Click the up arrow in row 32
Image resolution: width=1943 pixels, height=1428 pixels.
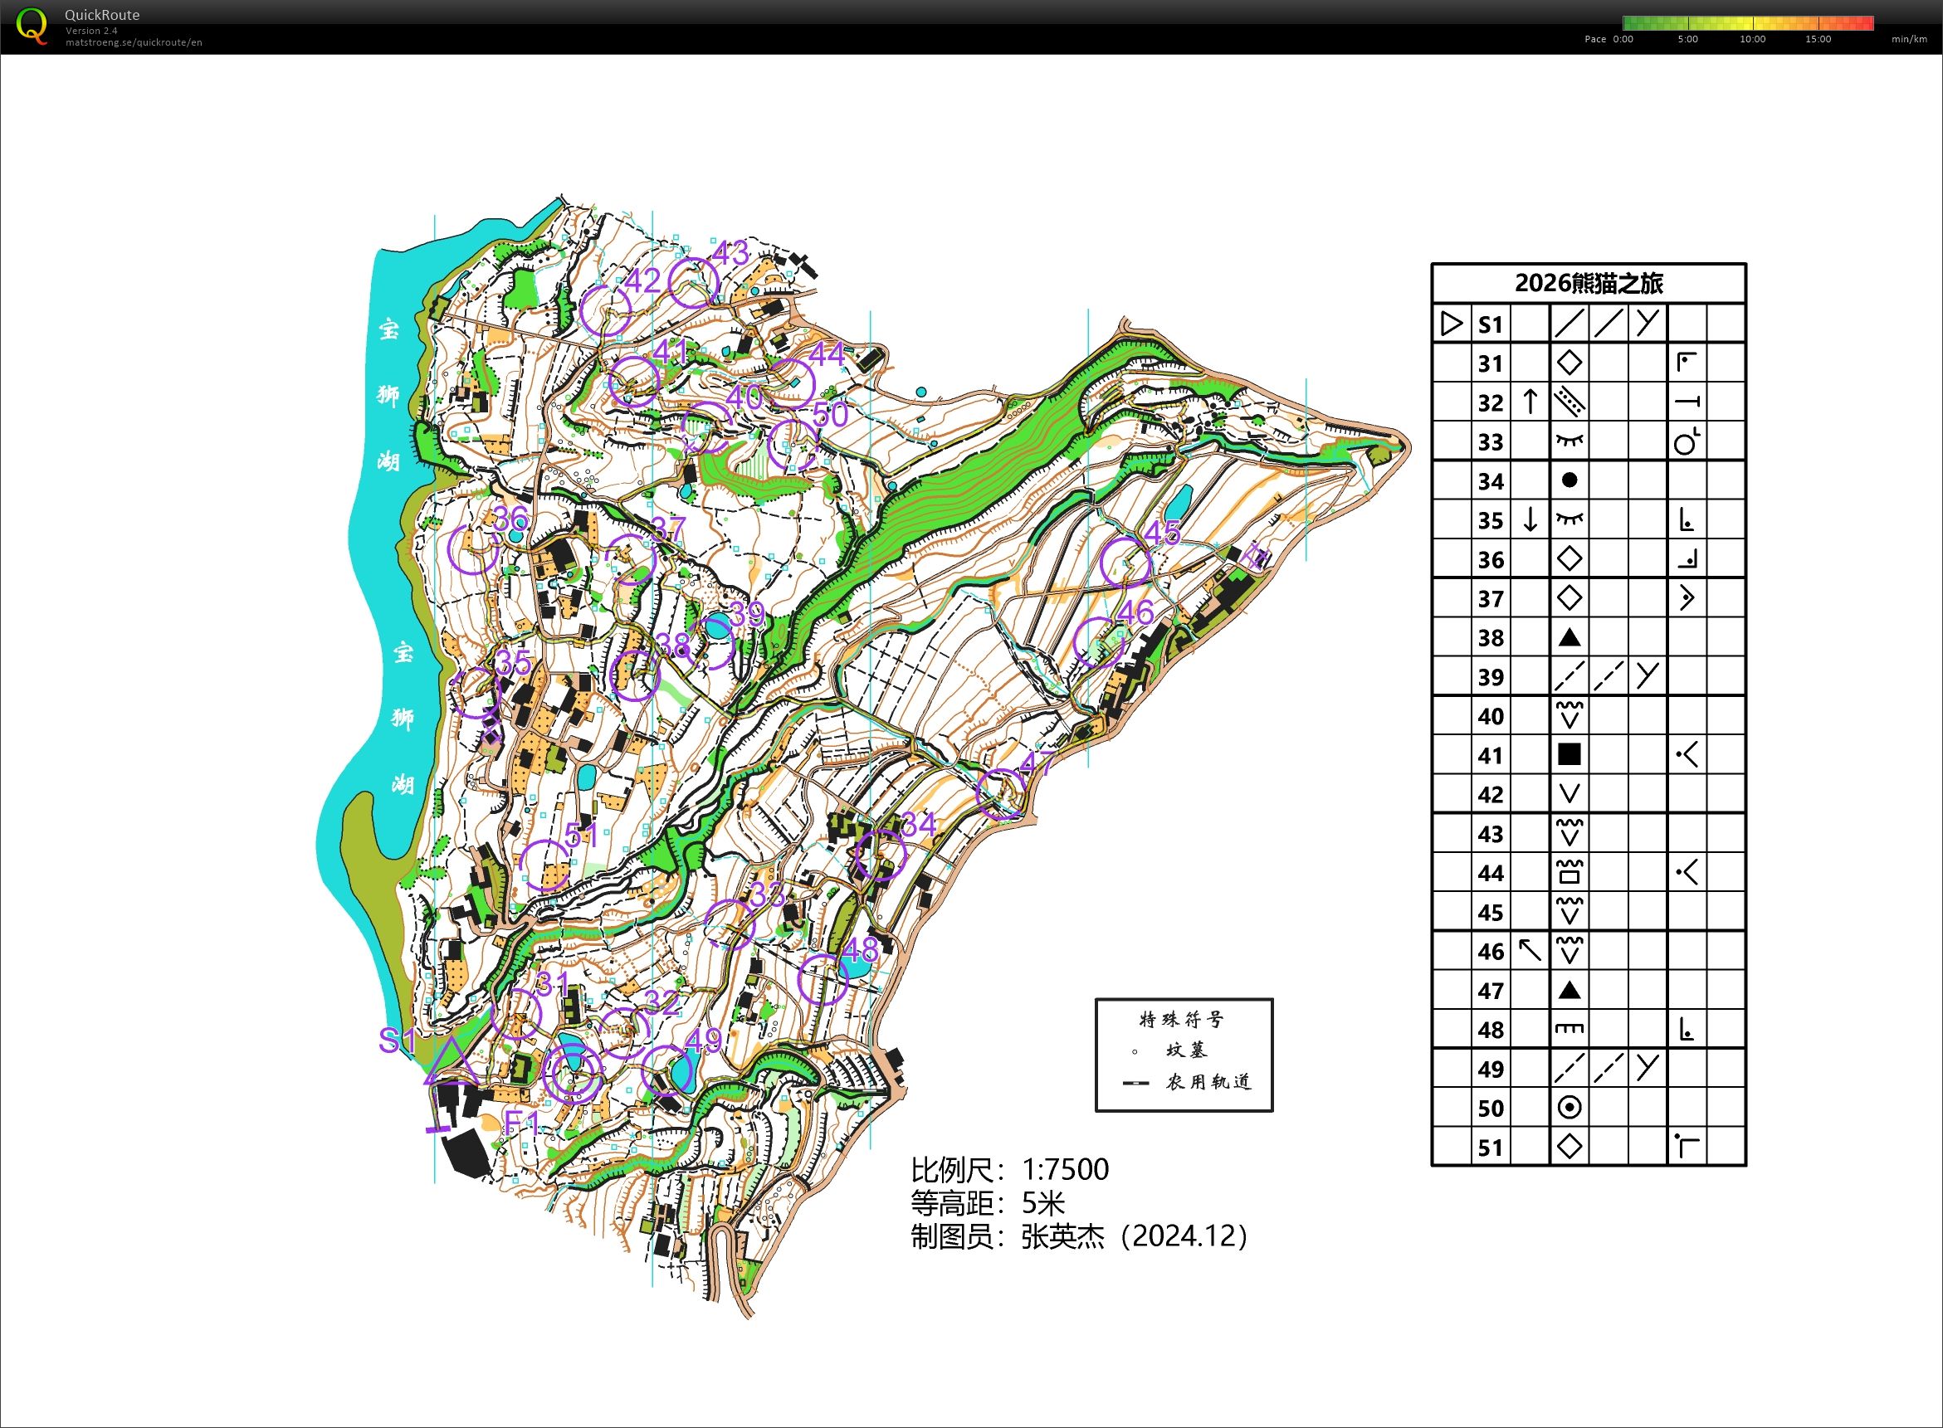tap(1530, 402)
